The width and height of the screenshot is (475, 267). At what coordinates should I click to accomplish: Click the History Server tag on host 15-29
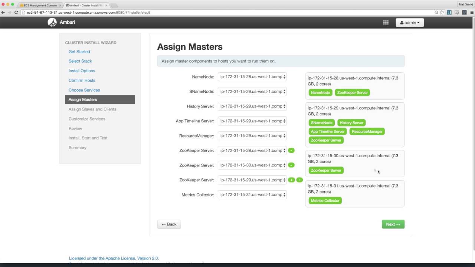(x=351, y=123)
